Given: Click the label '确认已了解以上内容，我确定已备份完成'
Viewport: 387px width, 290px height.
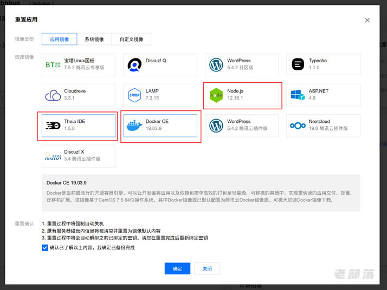Looking at the screenshot, I should [92, 248].
